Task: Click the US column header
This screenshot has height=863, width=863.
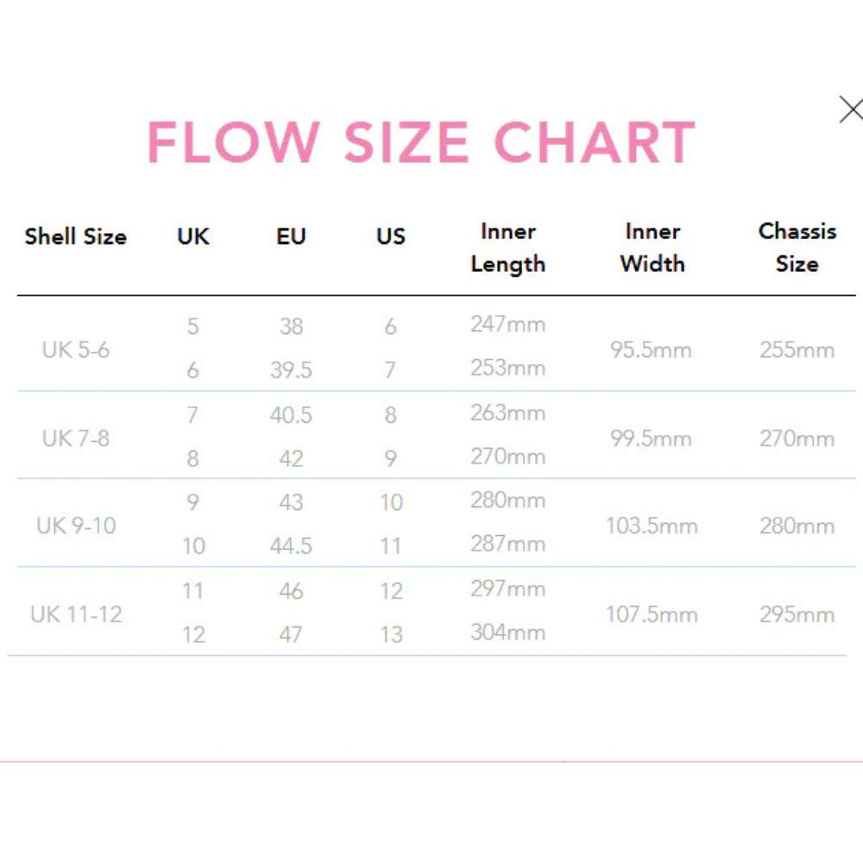Action: coord(390,236)
